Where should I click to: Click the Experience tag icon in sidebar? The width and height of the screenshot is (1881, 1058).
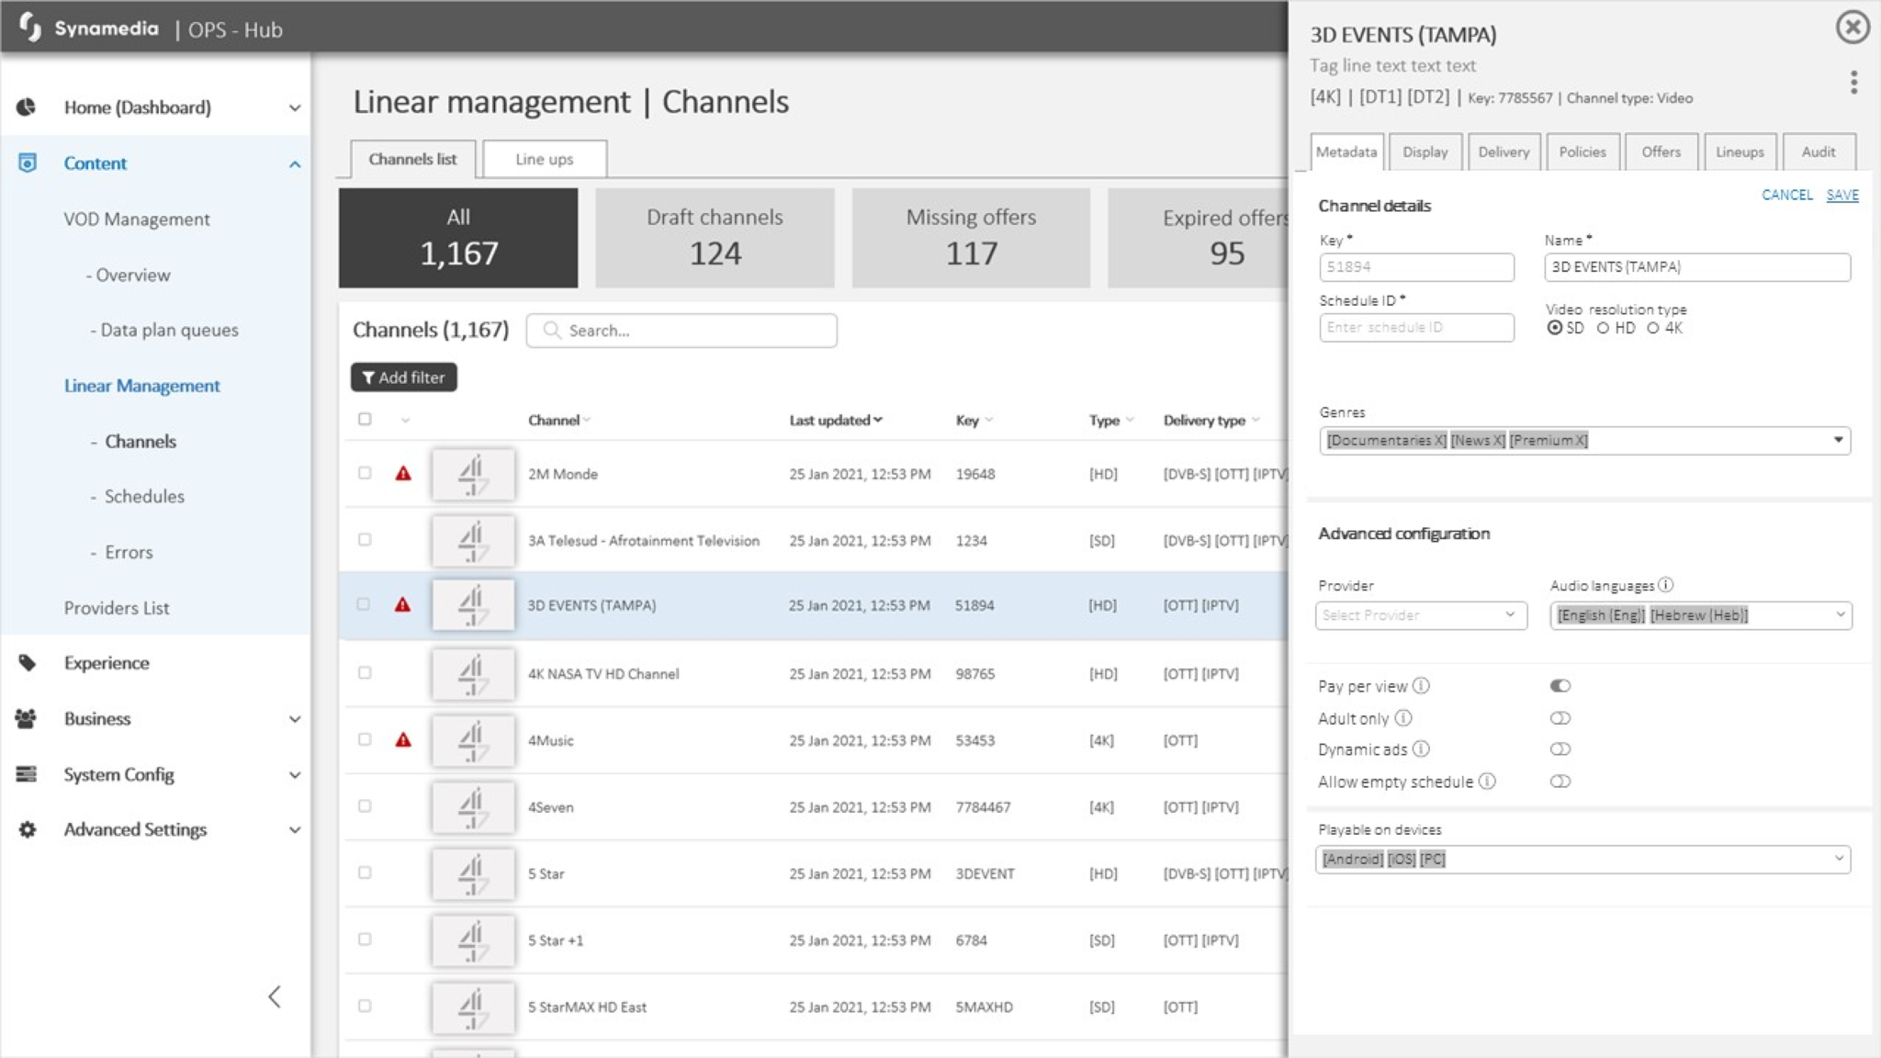tap(28, 663)
